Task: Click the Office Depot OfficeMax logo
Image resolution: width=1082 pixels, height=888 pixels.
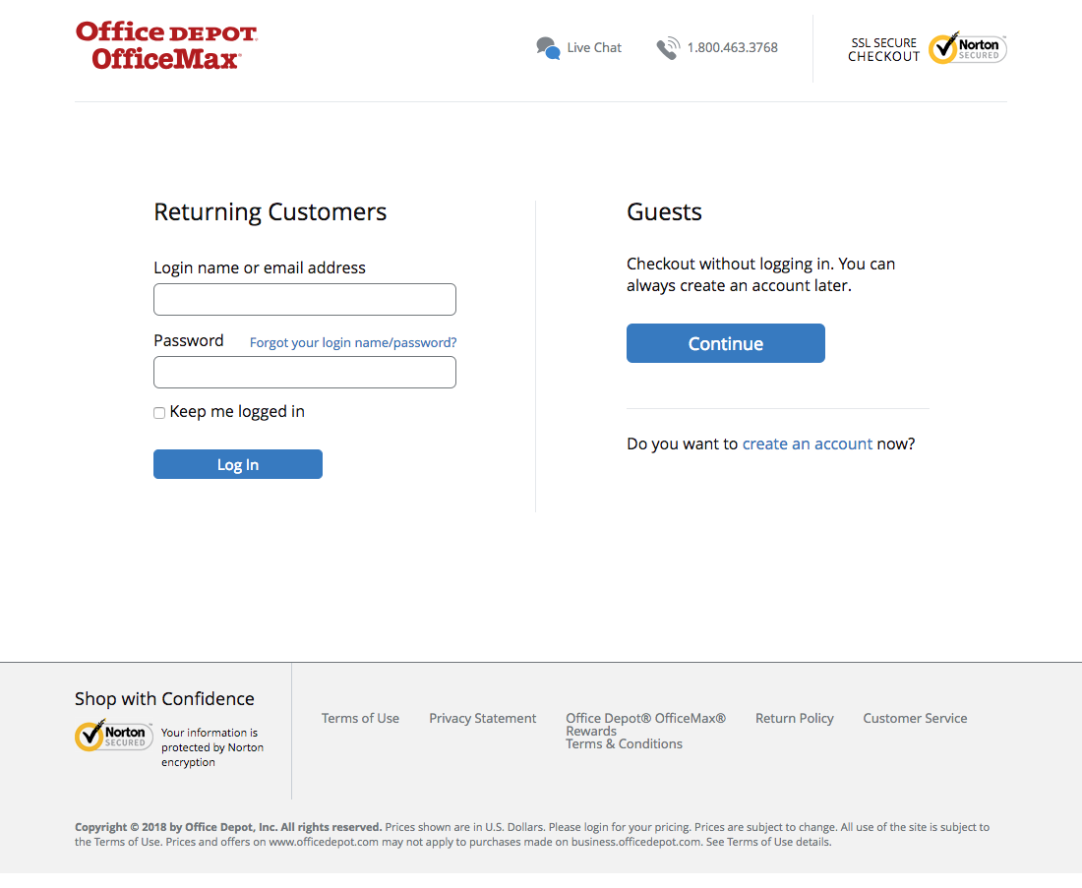Action: (x=165, y=45)
